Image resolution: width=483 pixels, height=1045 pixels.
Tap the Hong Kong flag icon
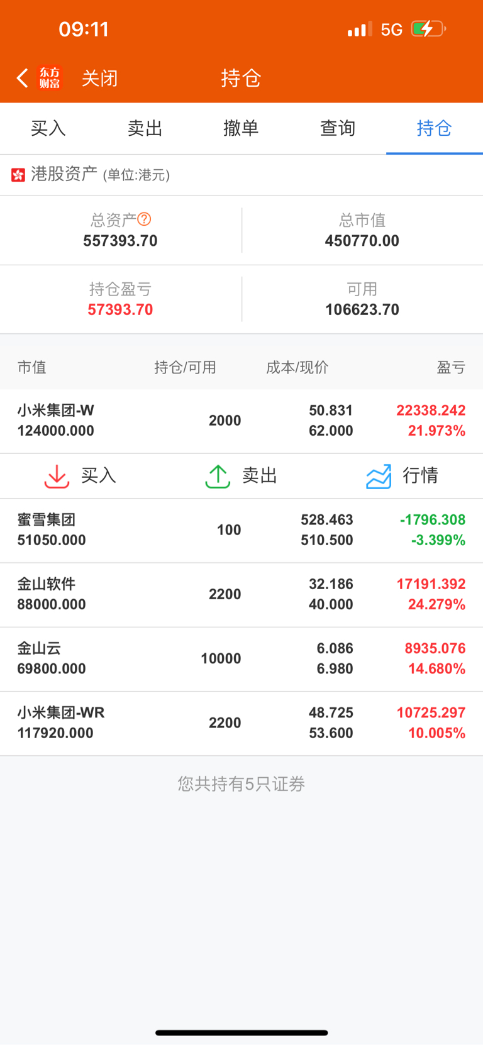pyautogui.click(x=18, y=175)
